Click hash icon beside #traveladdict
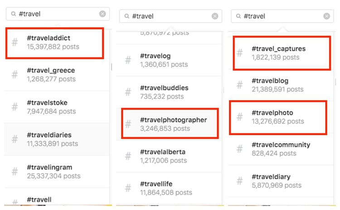 click(x=15, y=43)
